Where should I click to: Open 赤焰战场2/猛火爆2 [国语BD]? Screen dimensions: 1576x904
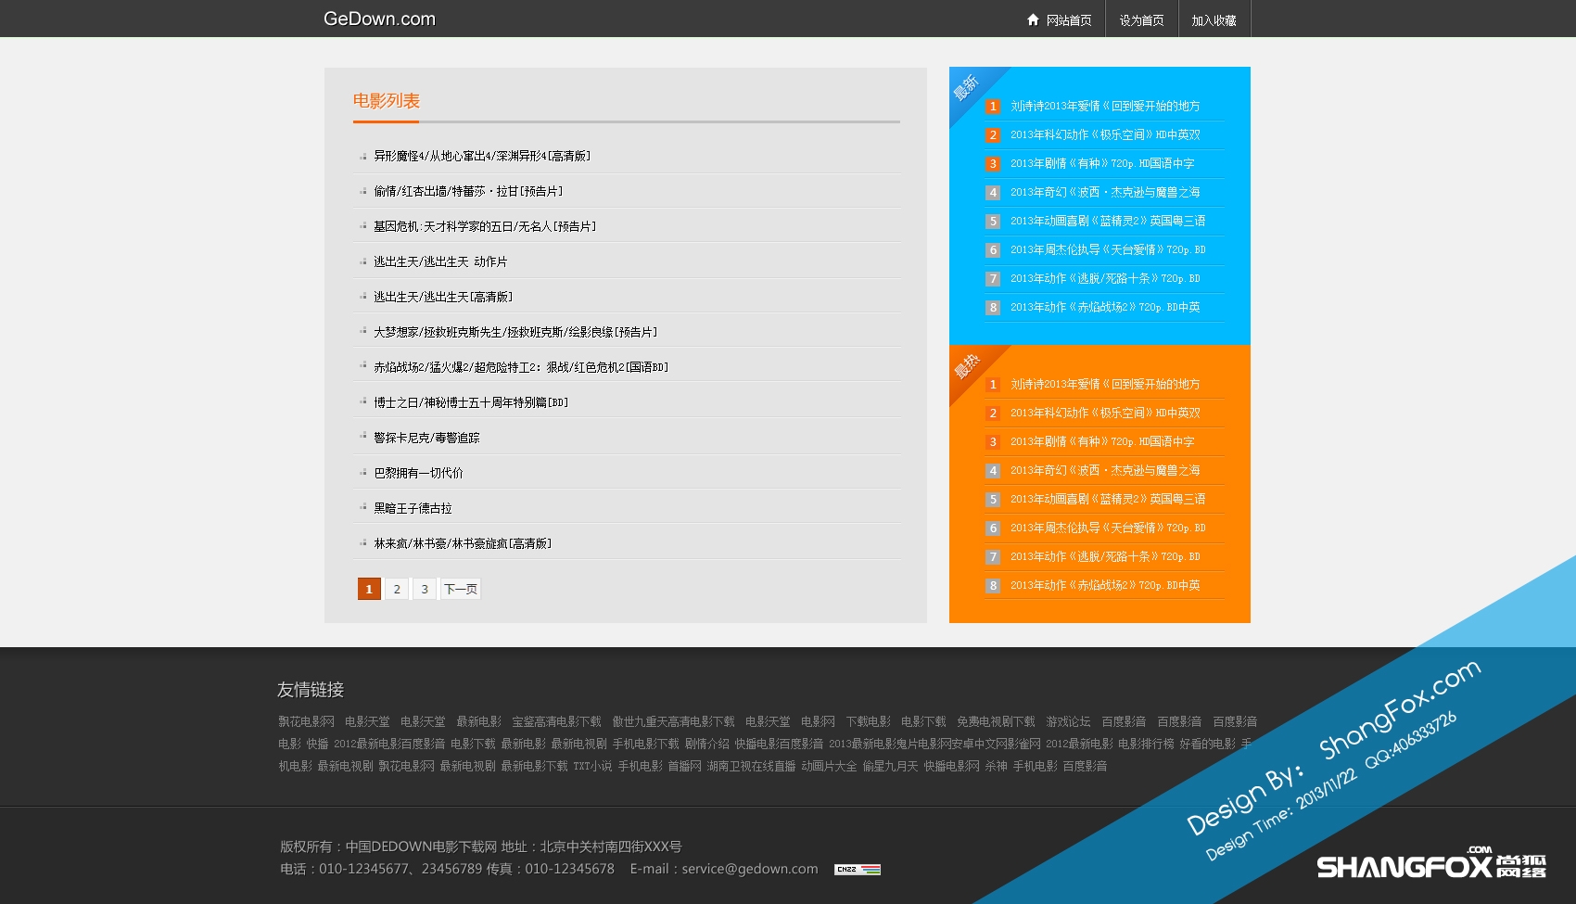coord(521,368)
